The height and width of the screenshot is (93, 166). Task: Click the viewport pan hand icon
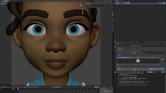point(82,11)
